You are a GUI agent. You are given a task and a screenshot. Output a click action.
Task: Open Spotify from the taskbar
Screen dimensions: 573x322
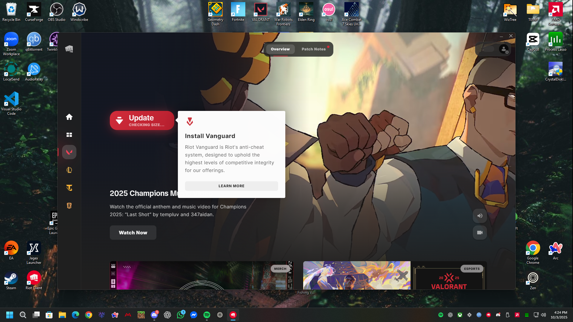[x=207, y=315]
